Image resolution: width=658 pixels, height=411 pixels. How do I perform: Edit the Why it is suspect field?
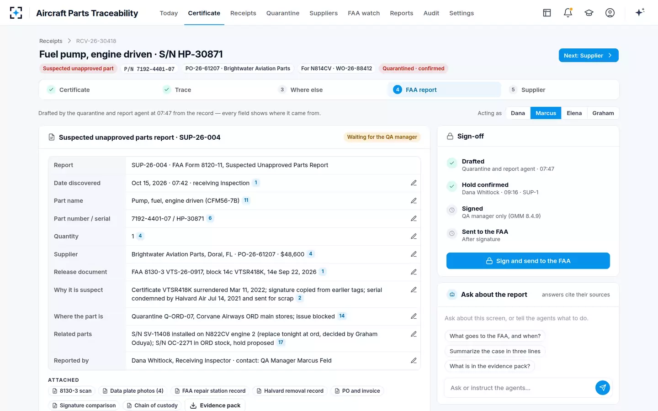coord(414,290)
